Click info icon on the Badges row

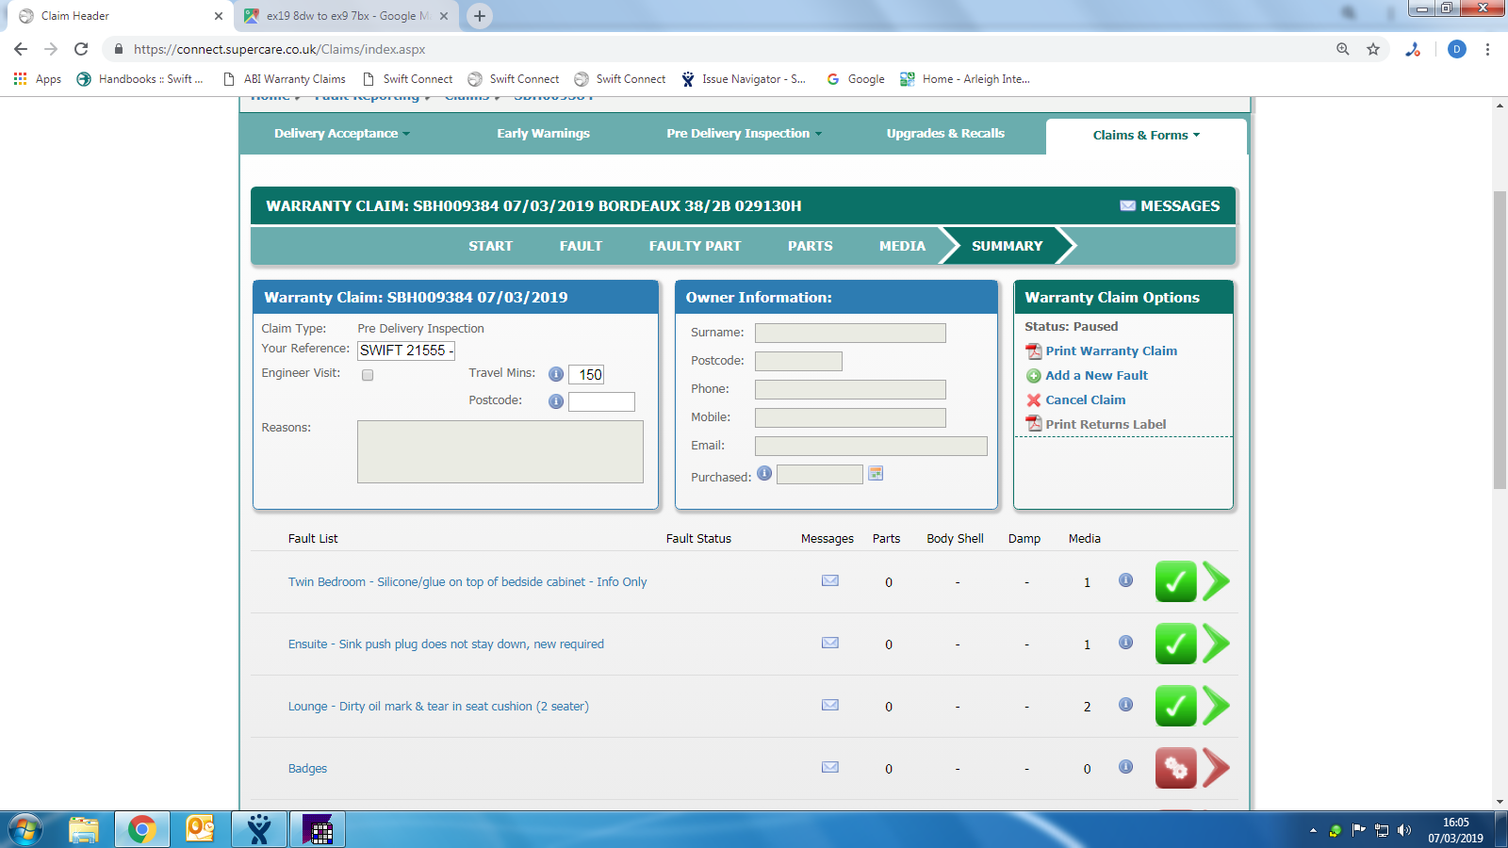click(x=1125, y=767)
